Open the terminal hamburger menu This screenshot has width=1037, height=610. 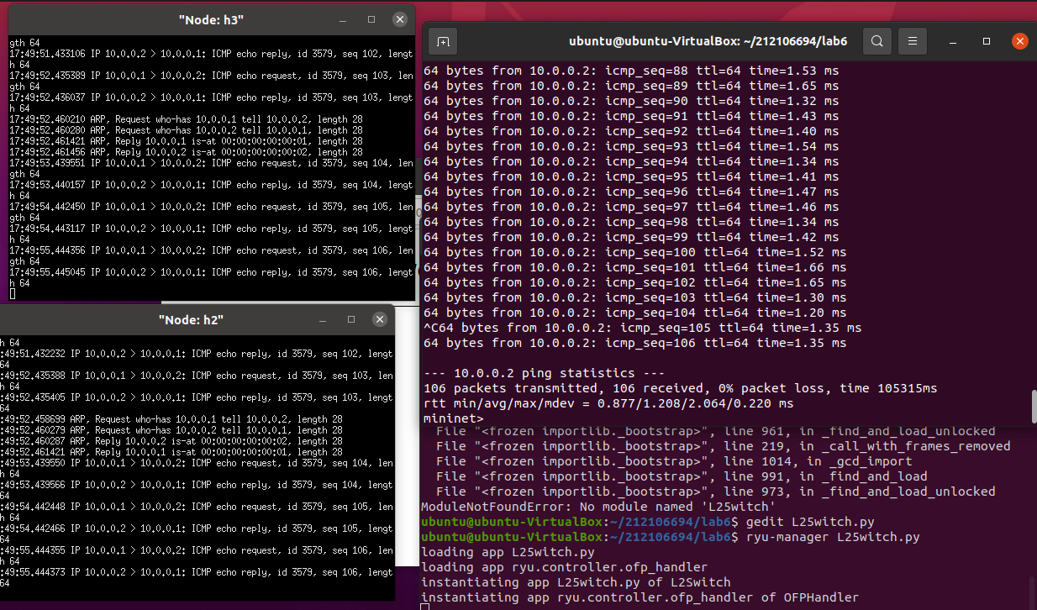pyautogui.click(x=913, y=40)
